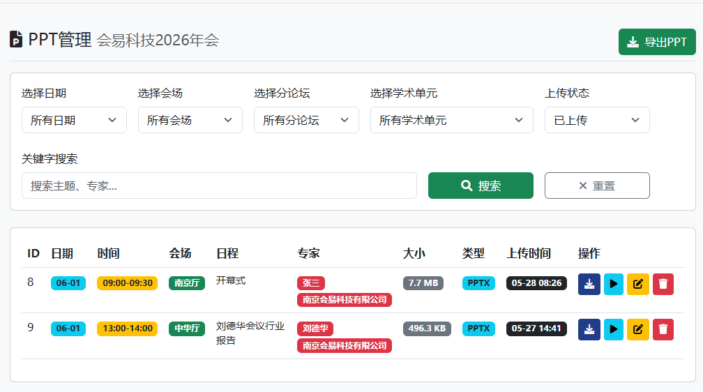Click the 专家 column header
Screen dimensions: 703x392
[x=308, y=253]
